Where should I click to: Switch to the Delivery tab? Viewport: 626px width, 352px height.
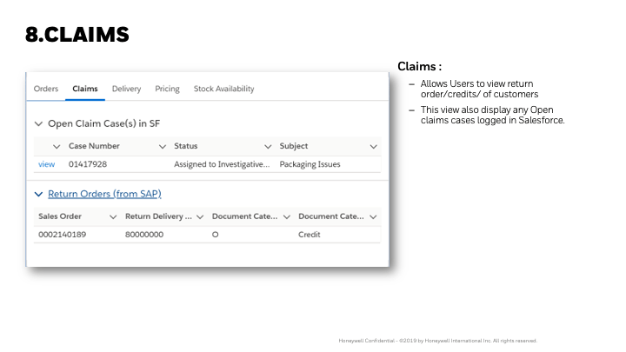(x=126, y=89)
